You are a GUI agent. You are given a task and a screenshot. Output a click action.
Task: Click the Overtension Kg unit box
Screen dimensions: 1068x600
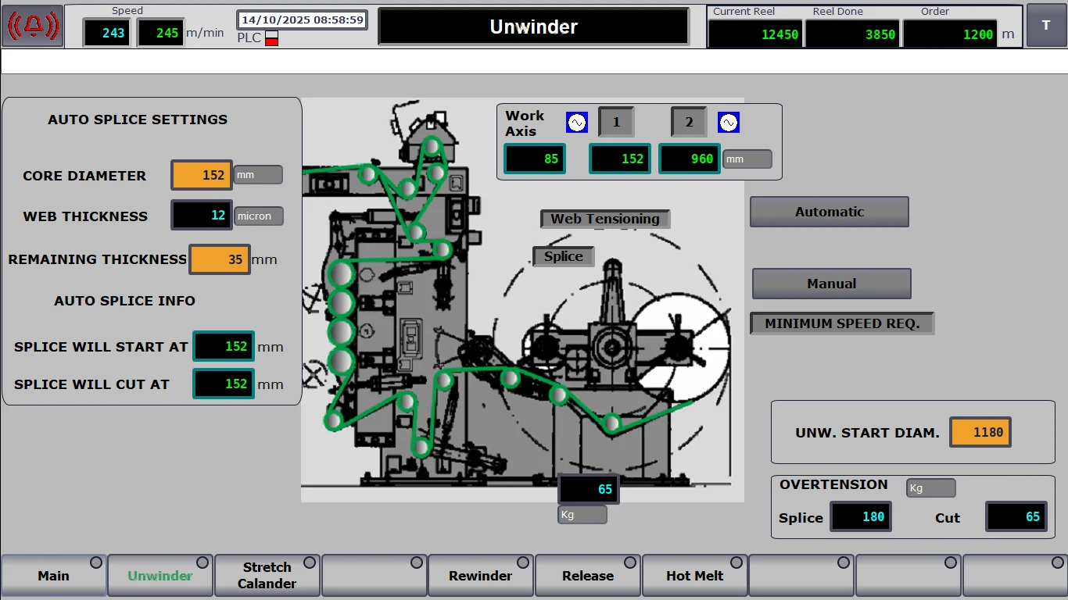tap(931, 488)
